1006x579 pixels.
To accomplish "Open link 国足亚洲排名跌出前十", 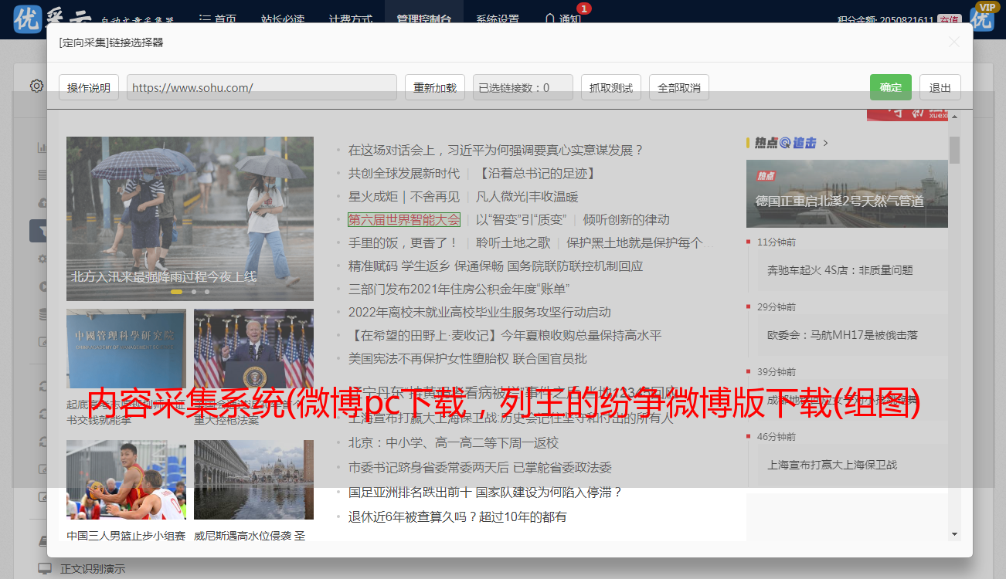I will pyautogui.click(x=484, y=492).
